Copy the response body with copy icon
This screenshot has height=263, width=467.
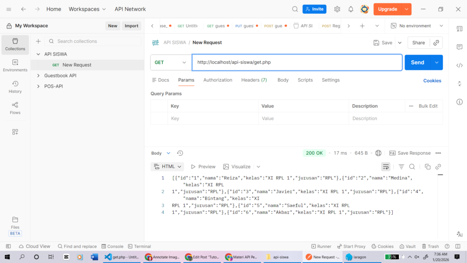tap(427, 167)
